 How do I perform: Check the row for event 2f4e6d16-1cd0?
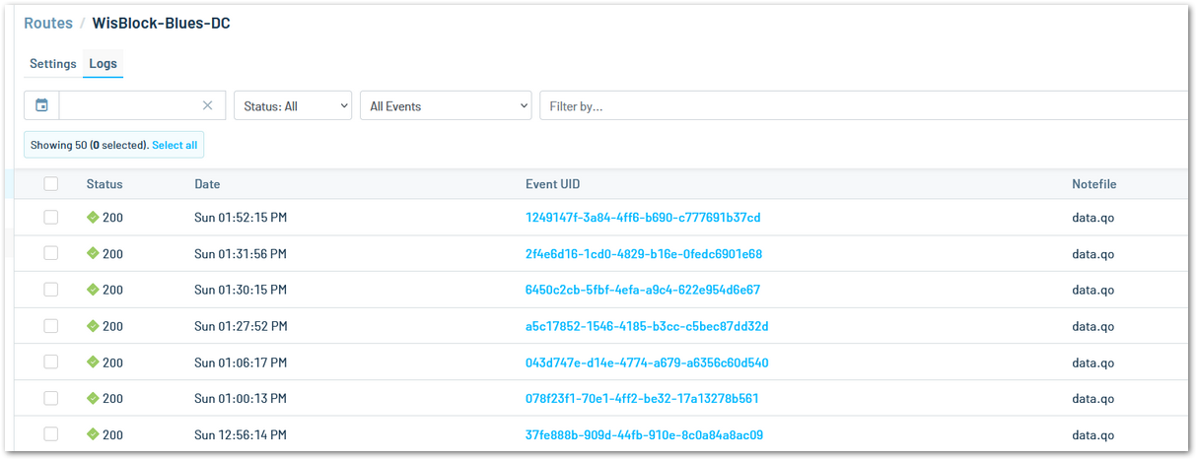click(x=51, y=253)
